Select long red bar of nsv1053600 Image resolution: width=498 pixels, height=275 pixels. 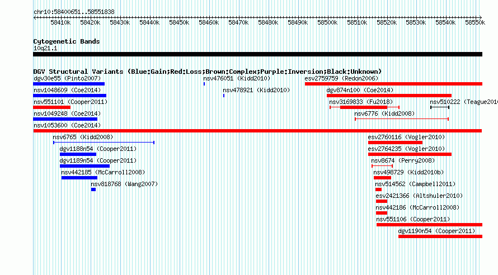coord(257,131)
